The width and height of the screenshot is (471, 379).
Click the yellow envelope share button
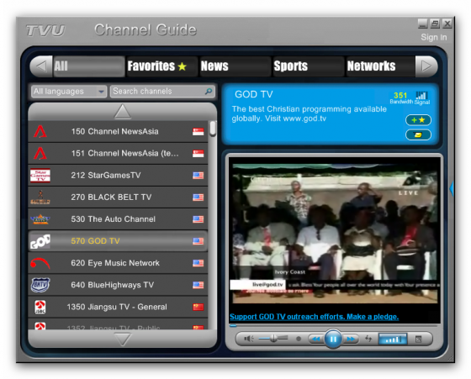(x=419, y=134)
